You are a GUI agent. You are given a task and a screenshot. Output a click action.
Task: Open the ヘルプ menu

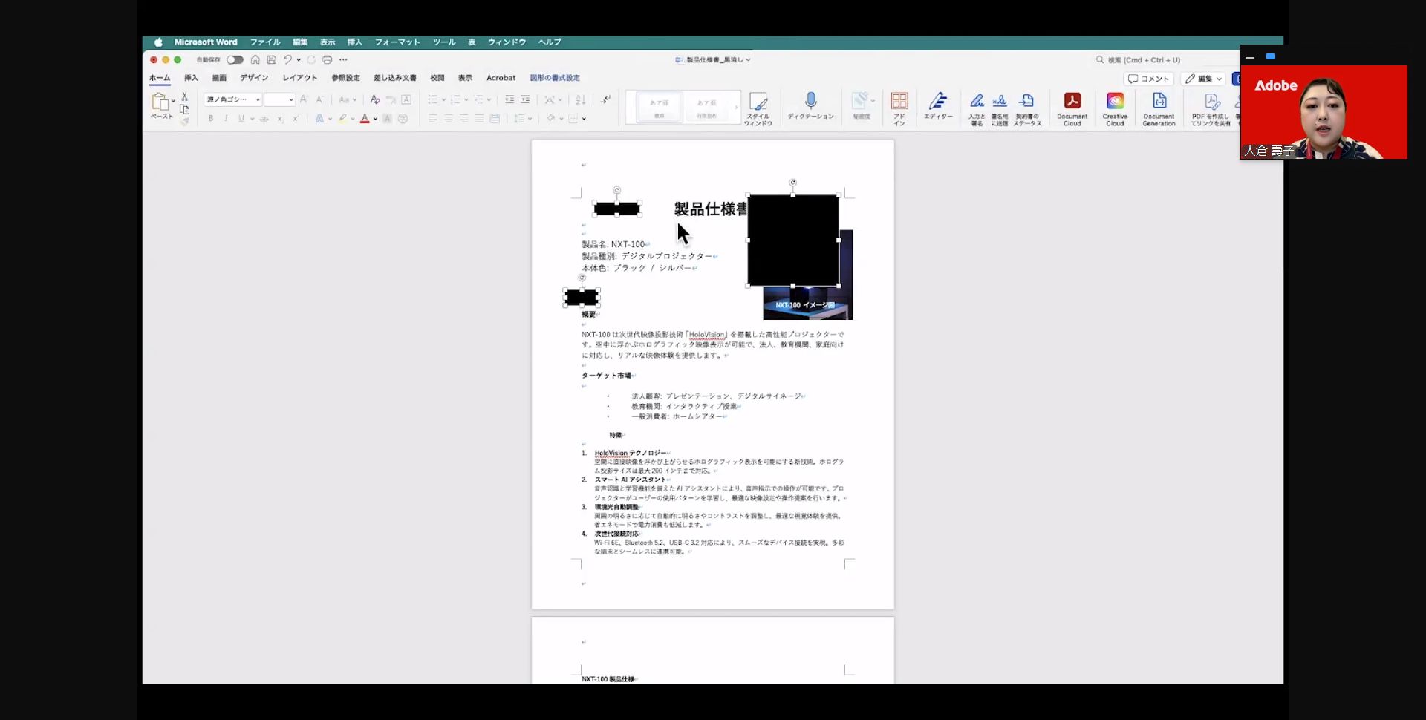(550, 42)
